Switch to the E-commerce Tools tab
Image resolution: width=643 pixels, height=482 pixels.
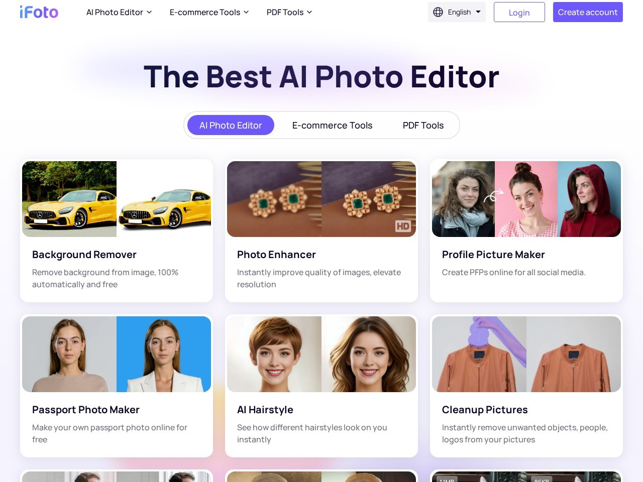[332, 125]
